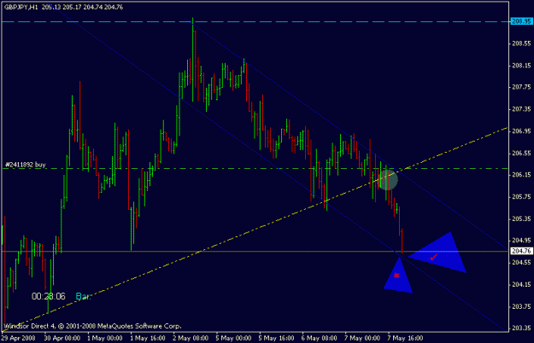Click the GBPJPY,H1 chart title text
534x343 pixels.
coord(21,7)
